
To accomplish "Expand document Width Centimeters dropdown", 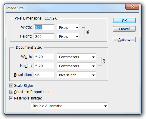I will 76,57.
